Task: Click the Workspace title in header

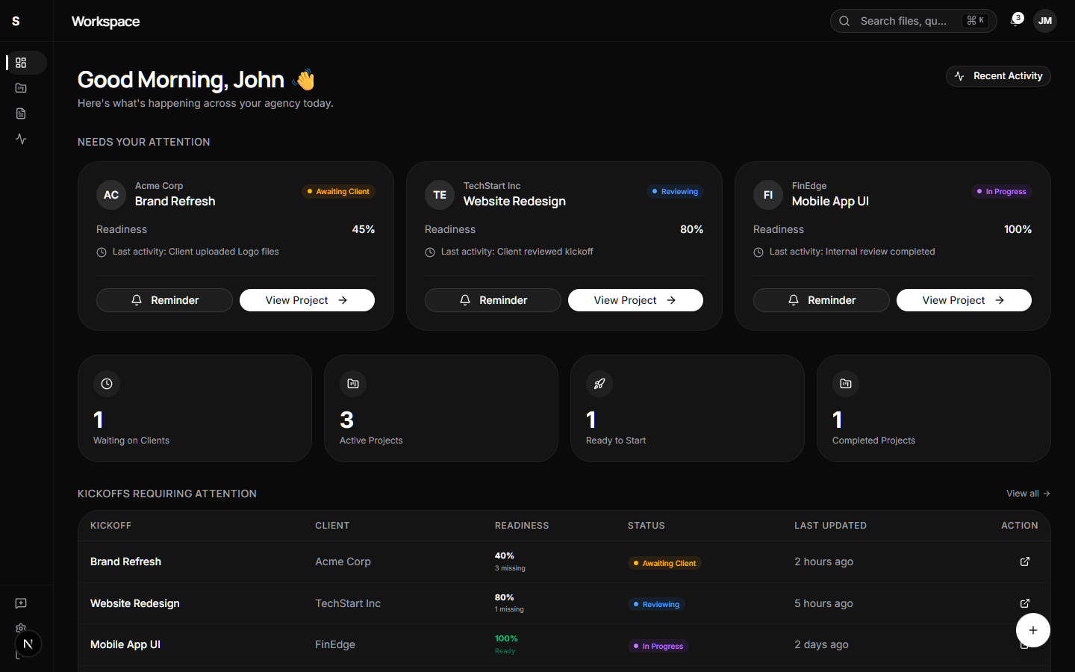Action: (105, 22)
